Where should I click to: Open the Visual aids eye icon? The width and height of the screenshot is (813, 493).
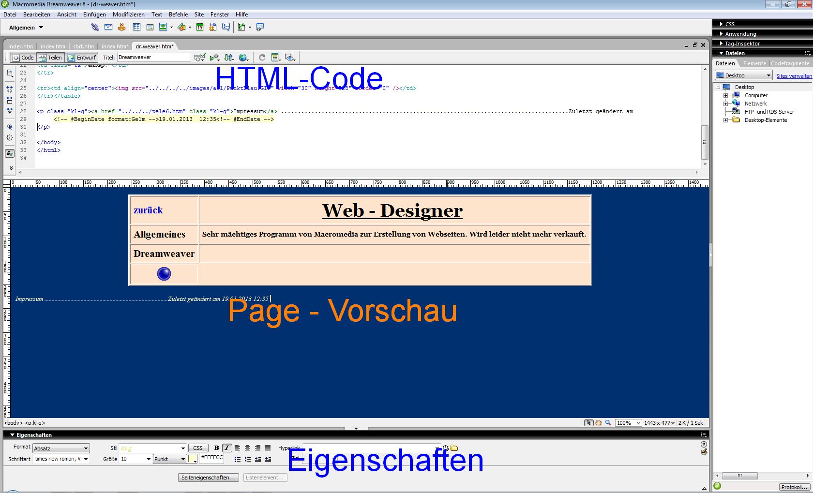[x=290, y=58]
